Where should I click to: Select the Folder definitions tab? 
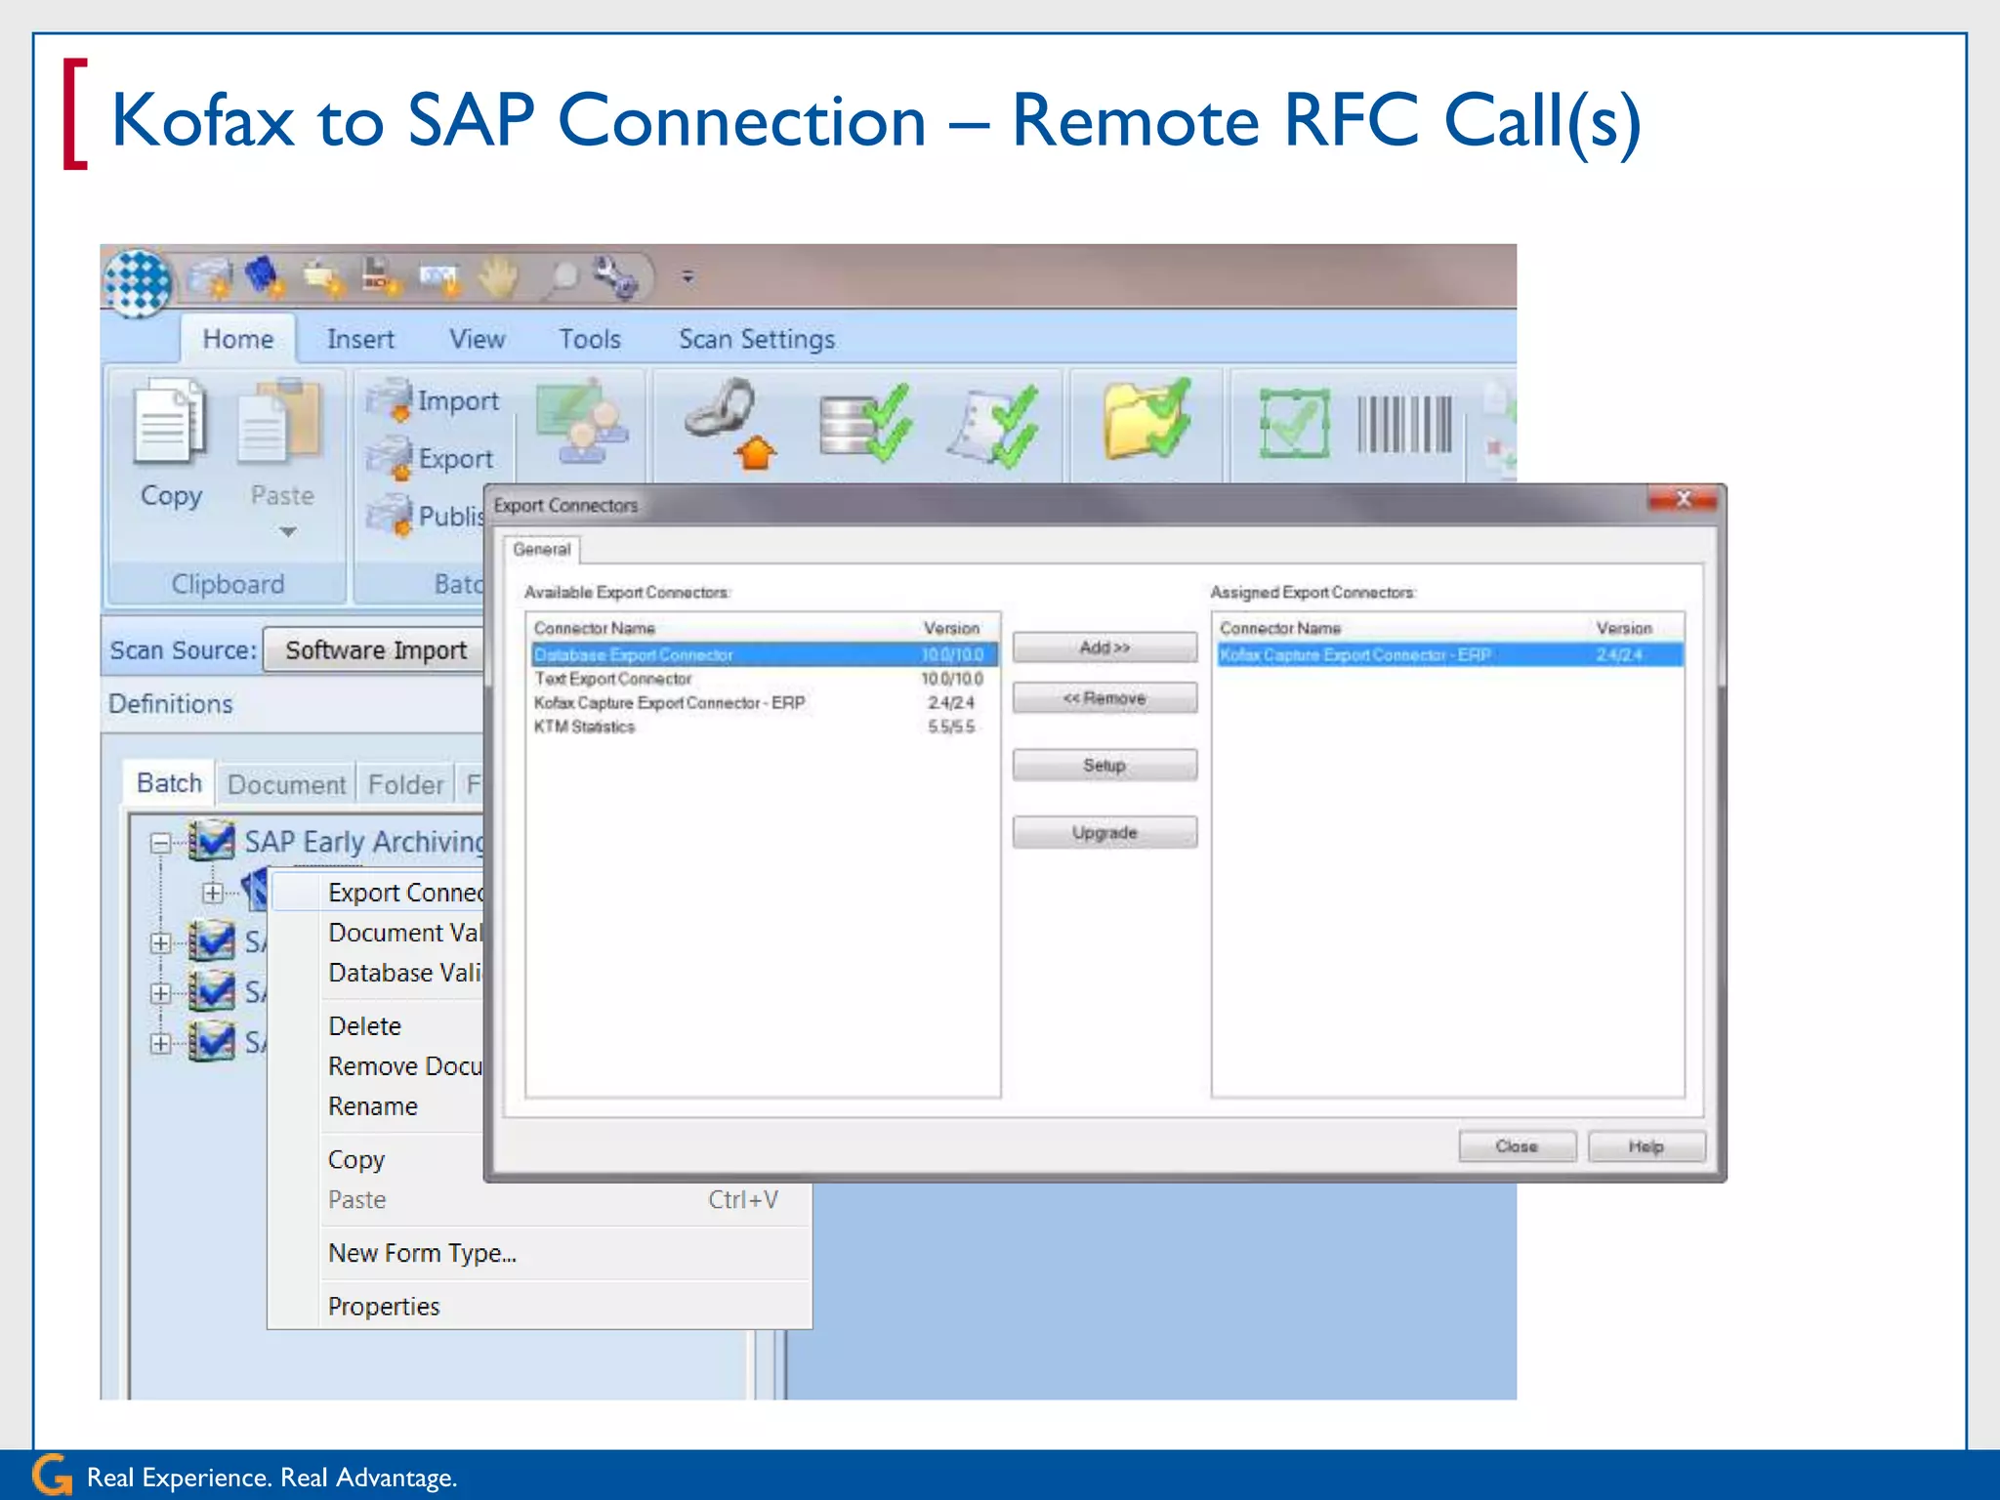click(405, 785)
